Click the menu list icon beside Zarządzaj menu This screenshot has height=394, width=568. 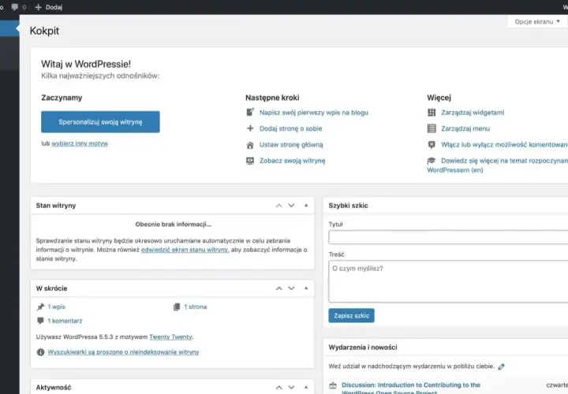(432, 128)
